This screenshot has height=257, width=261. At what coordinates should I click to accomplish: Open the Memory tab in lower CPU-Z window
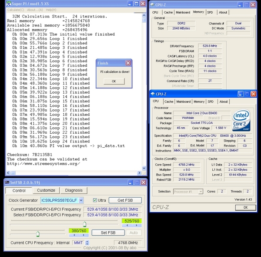point(199,101)
